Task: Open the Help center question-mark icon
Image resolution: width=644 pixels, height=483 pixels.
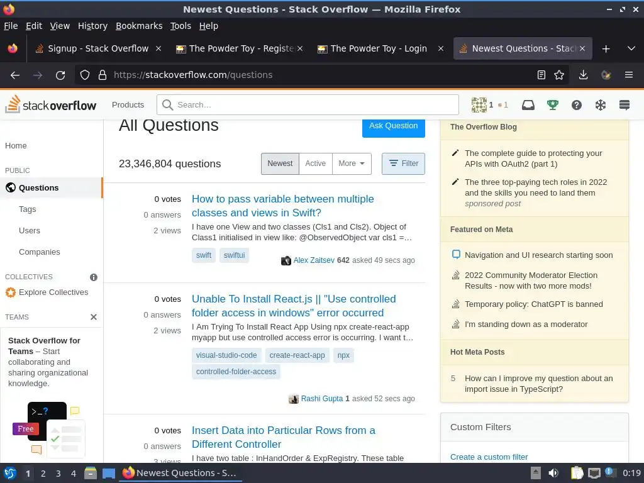Action: 577,105
